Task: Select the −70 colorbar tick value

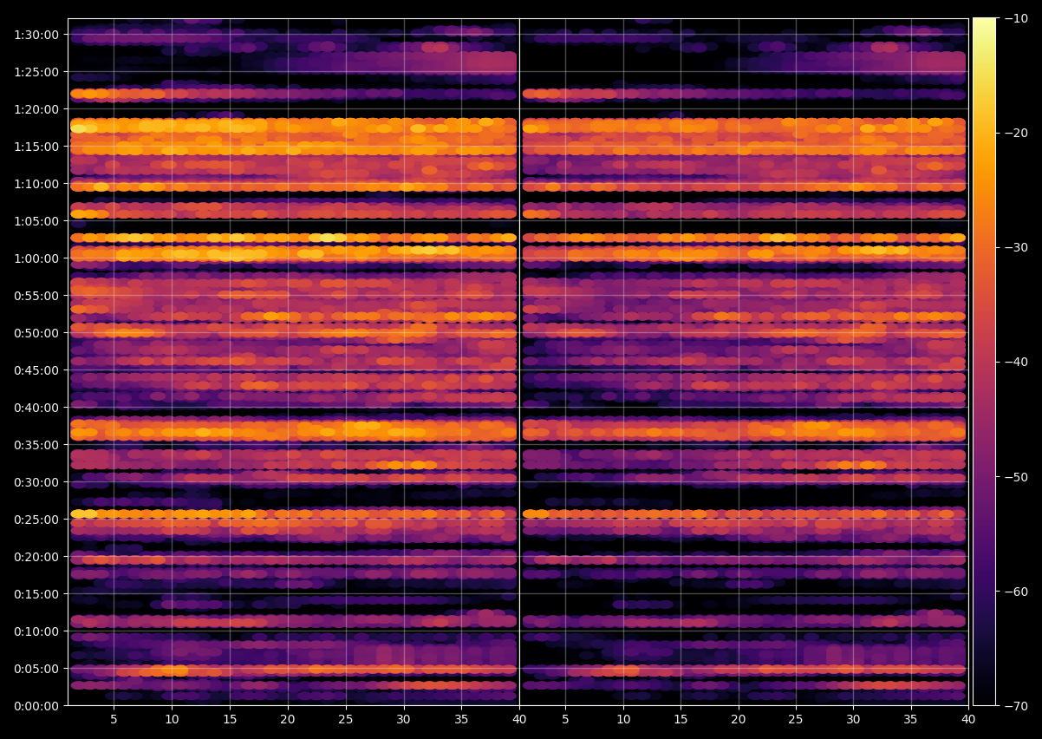Action: (x=1016, y=706)
